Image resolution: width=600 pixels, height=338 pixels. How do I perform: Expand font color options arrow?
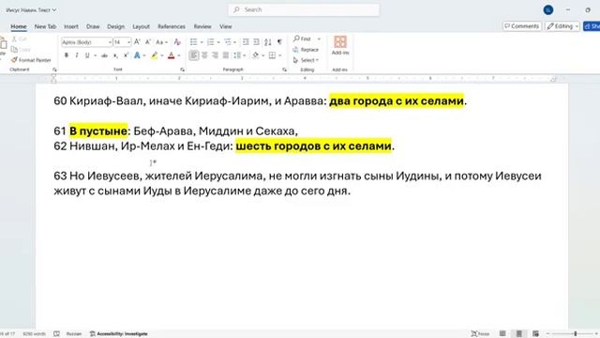pyautogui.click(x=179, y=55)
